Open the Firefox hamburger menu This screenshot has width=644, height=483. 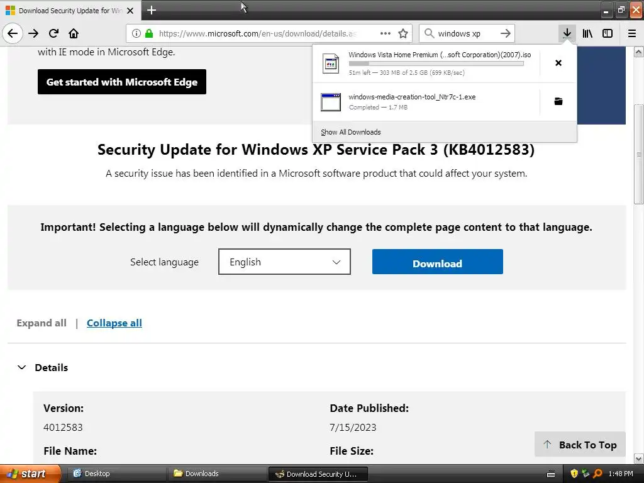pyautogui.click(x=632, y=33)
